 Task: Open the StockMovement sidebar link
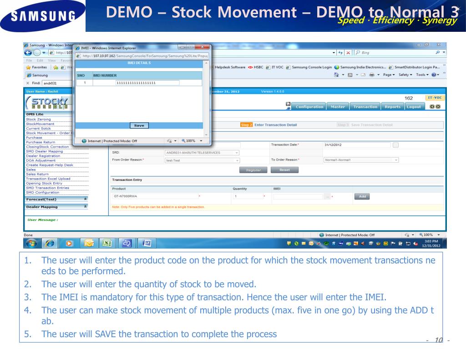(40, 124)
